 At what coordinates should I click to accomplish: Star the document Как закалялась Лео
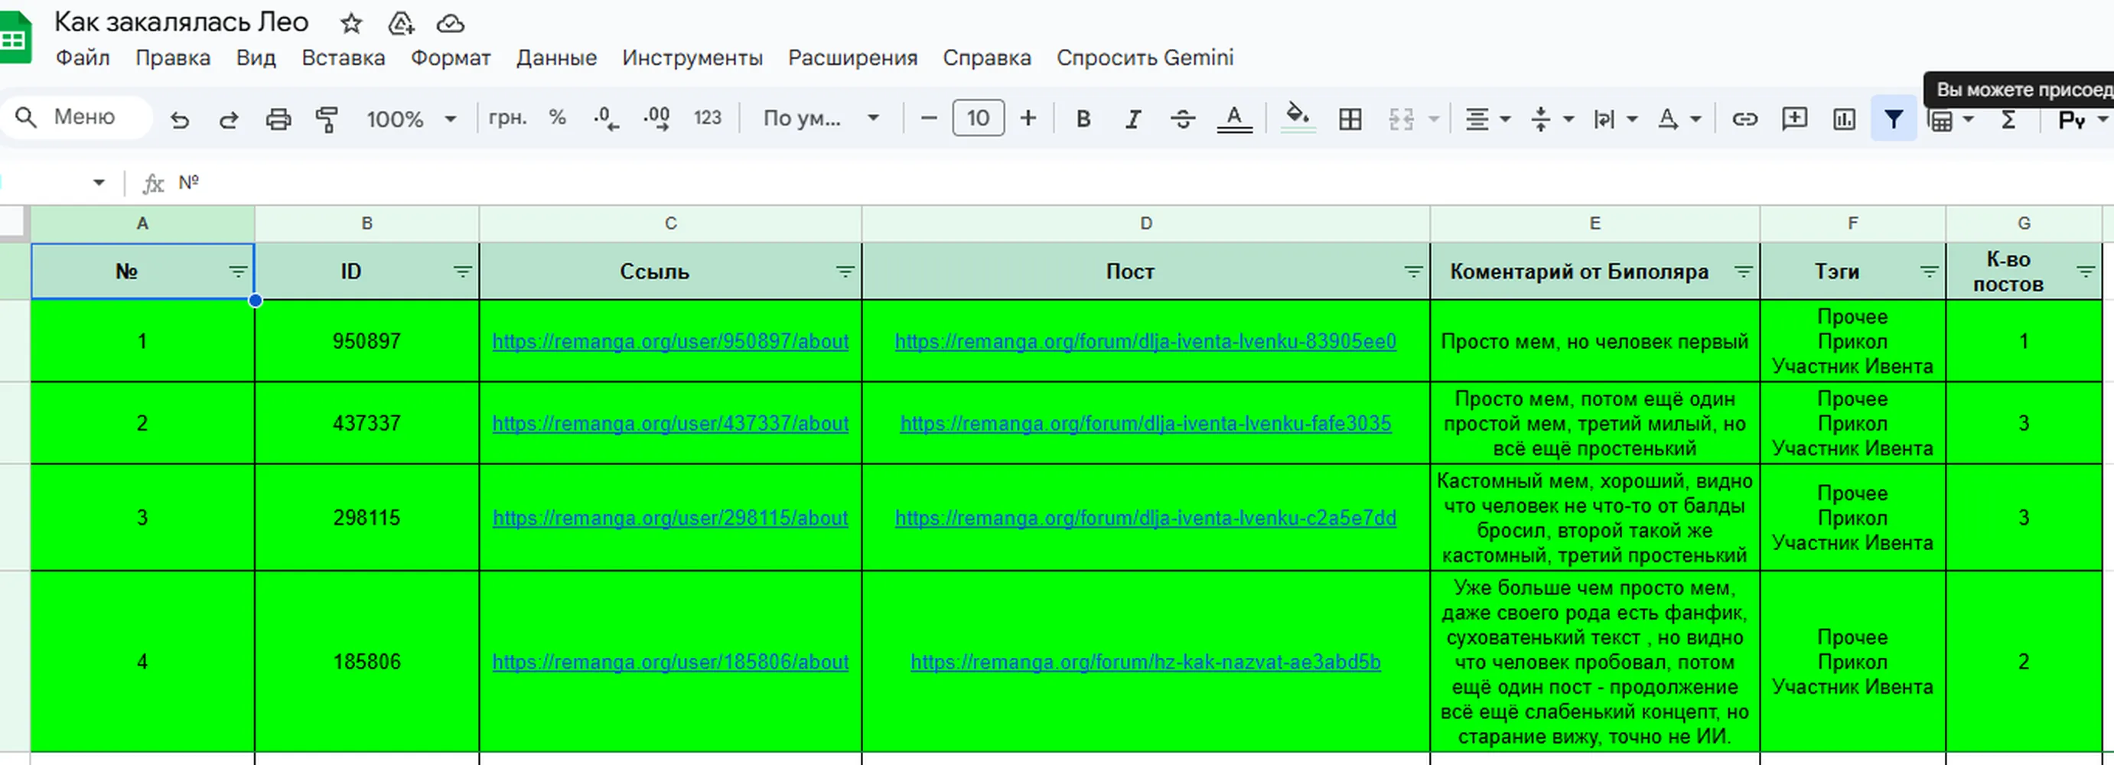pyautogui.click(x=351, y=23)
